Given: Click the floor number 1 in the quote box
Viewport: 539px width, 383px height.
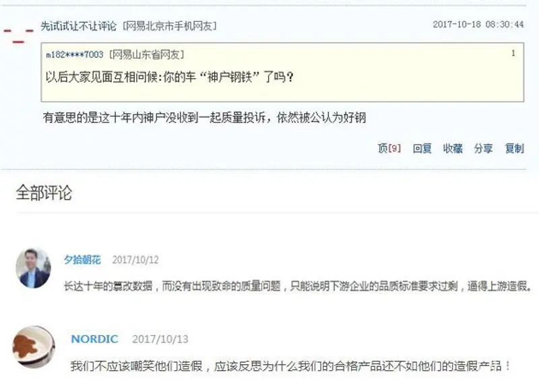Looking at the screenshot, I should point(513,53).
